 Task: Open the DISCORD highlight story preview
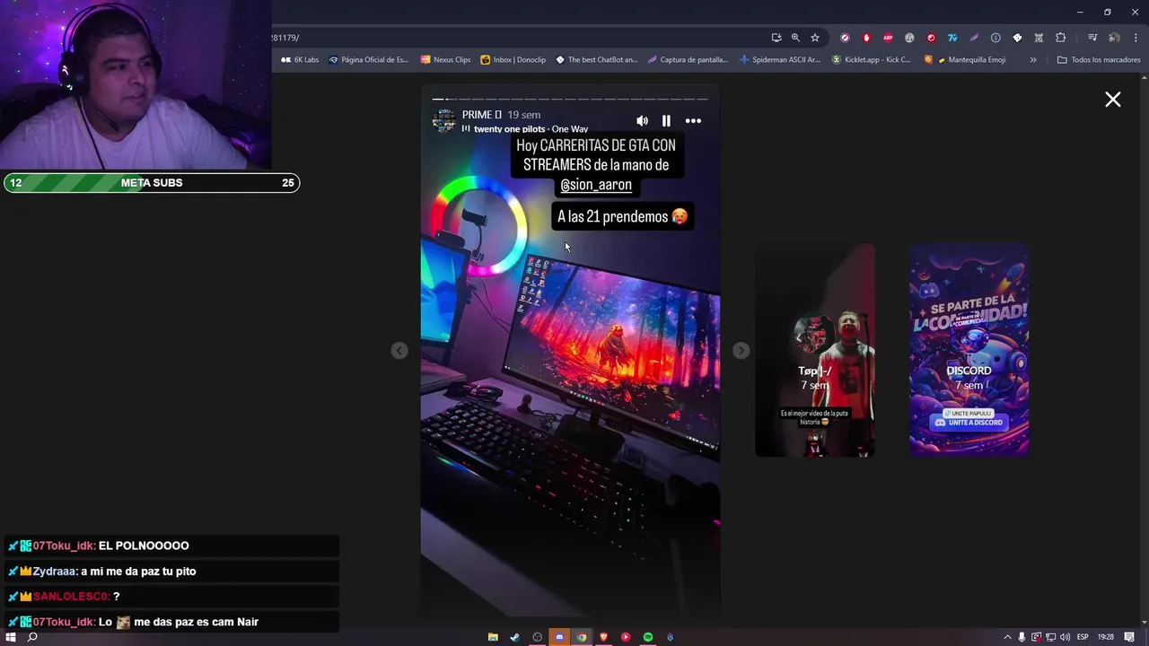pyautogui.click(x=969, y=350)
